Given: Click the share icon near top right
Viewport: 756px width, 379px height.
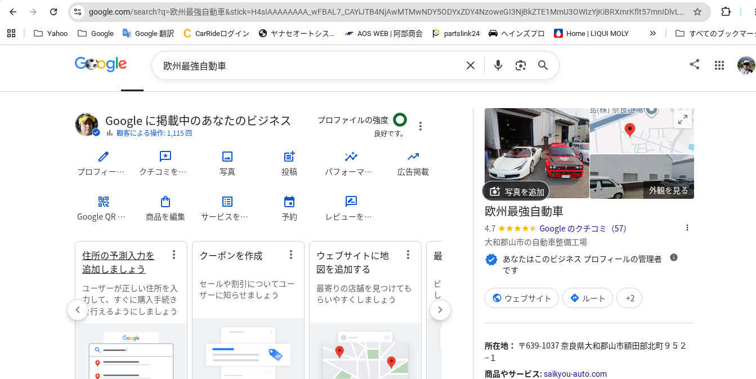Looking at the screenshot, I should click(695, 65).
